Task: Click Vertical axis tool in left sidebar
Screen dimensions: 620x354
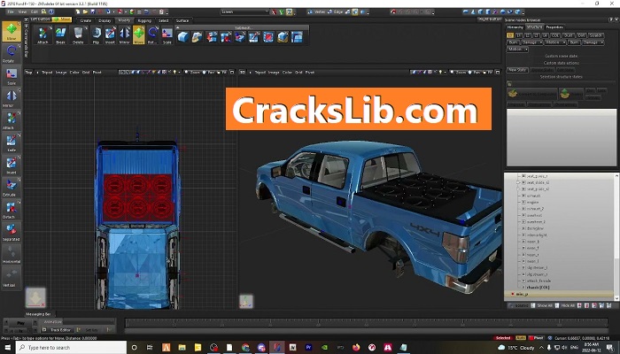Action: (x=11, y=276)
